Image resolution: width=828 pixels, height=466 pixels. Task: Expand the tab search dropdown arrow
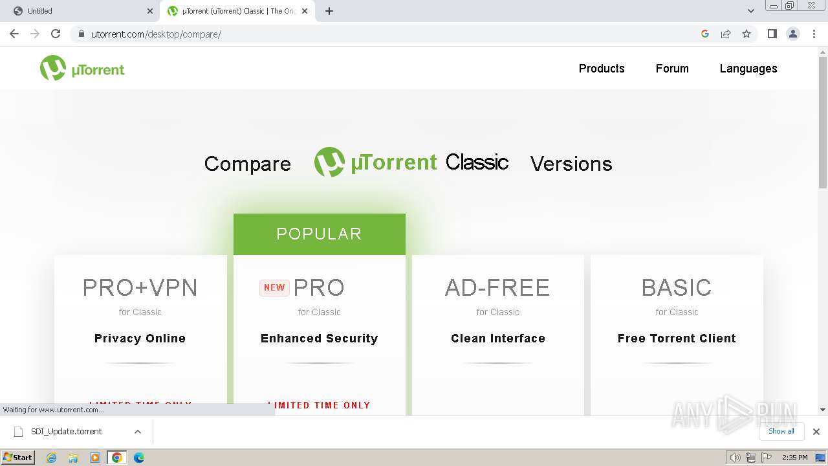coord(751,11)
